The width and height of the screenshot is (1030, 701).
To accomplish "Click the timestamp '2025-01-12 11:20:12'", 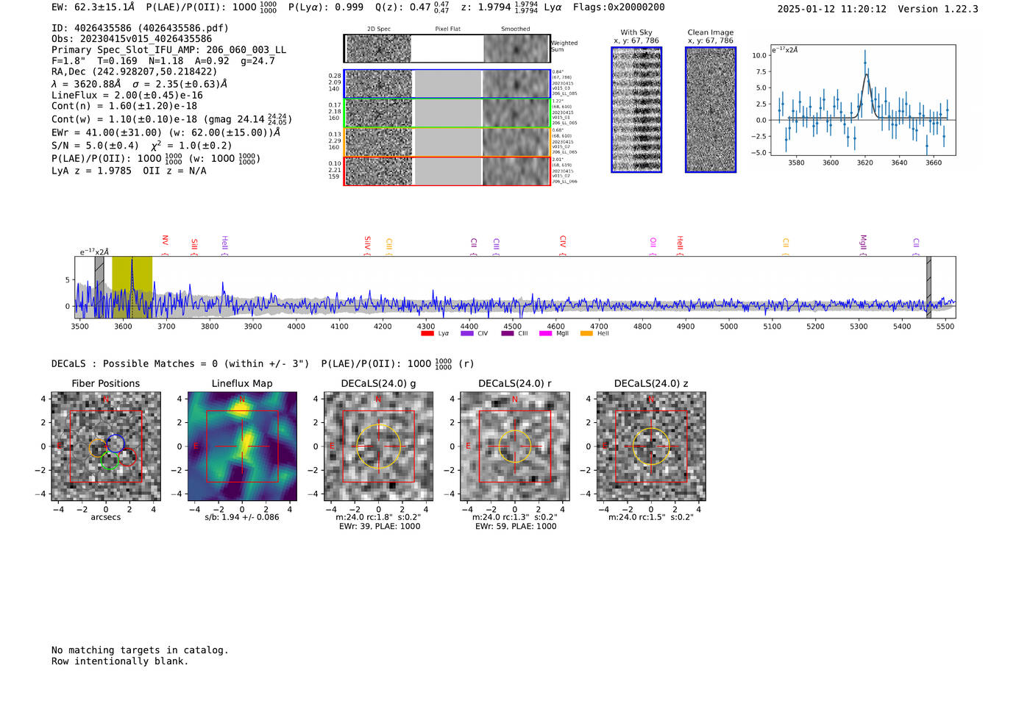I will [832, 9].
